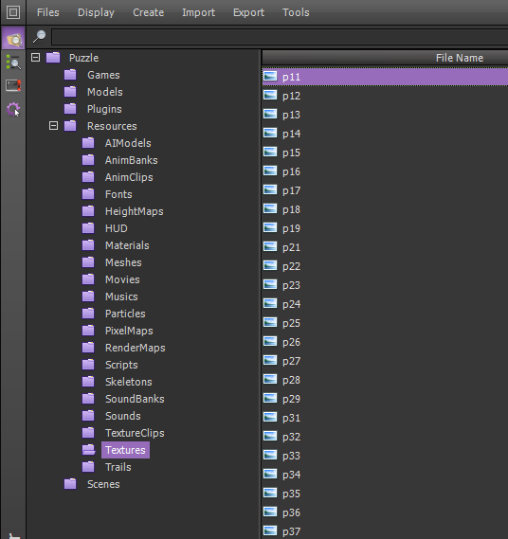Click the HUD folder icon
The width and height of the screenshot is (508, 539).
(88, 228)
